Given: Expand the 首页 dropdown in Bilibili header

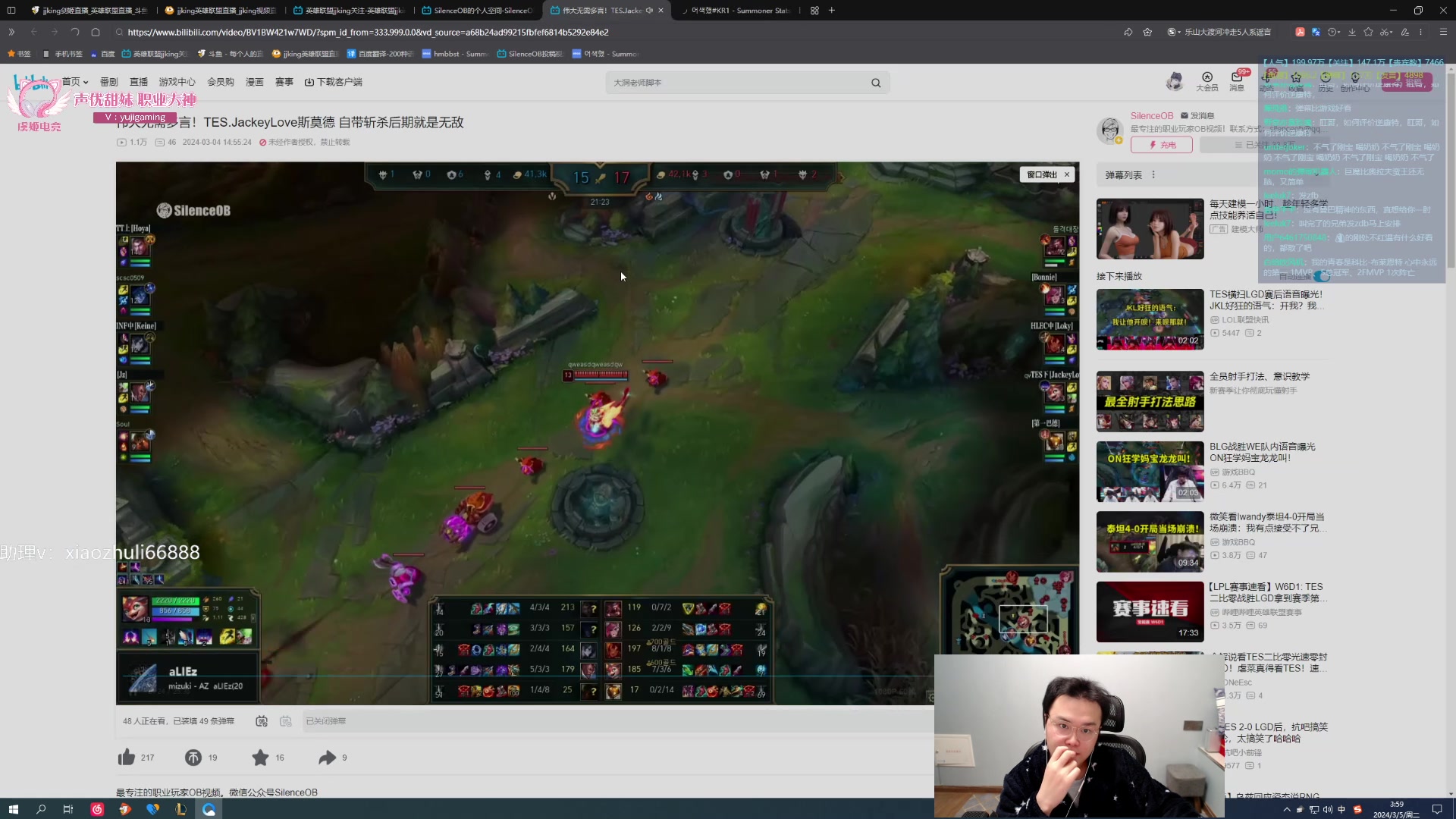Looking at the screenshot, I should click(x=75, y=82).
